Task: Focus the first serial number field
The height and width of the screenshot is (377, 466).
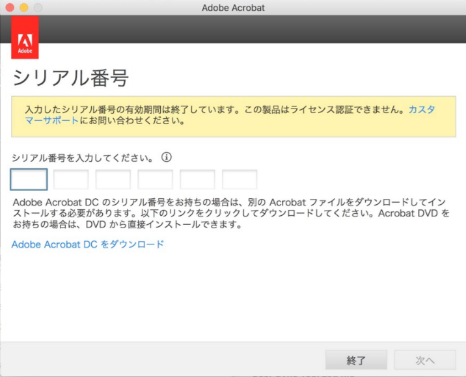Action: [29, 179]
